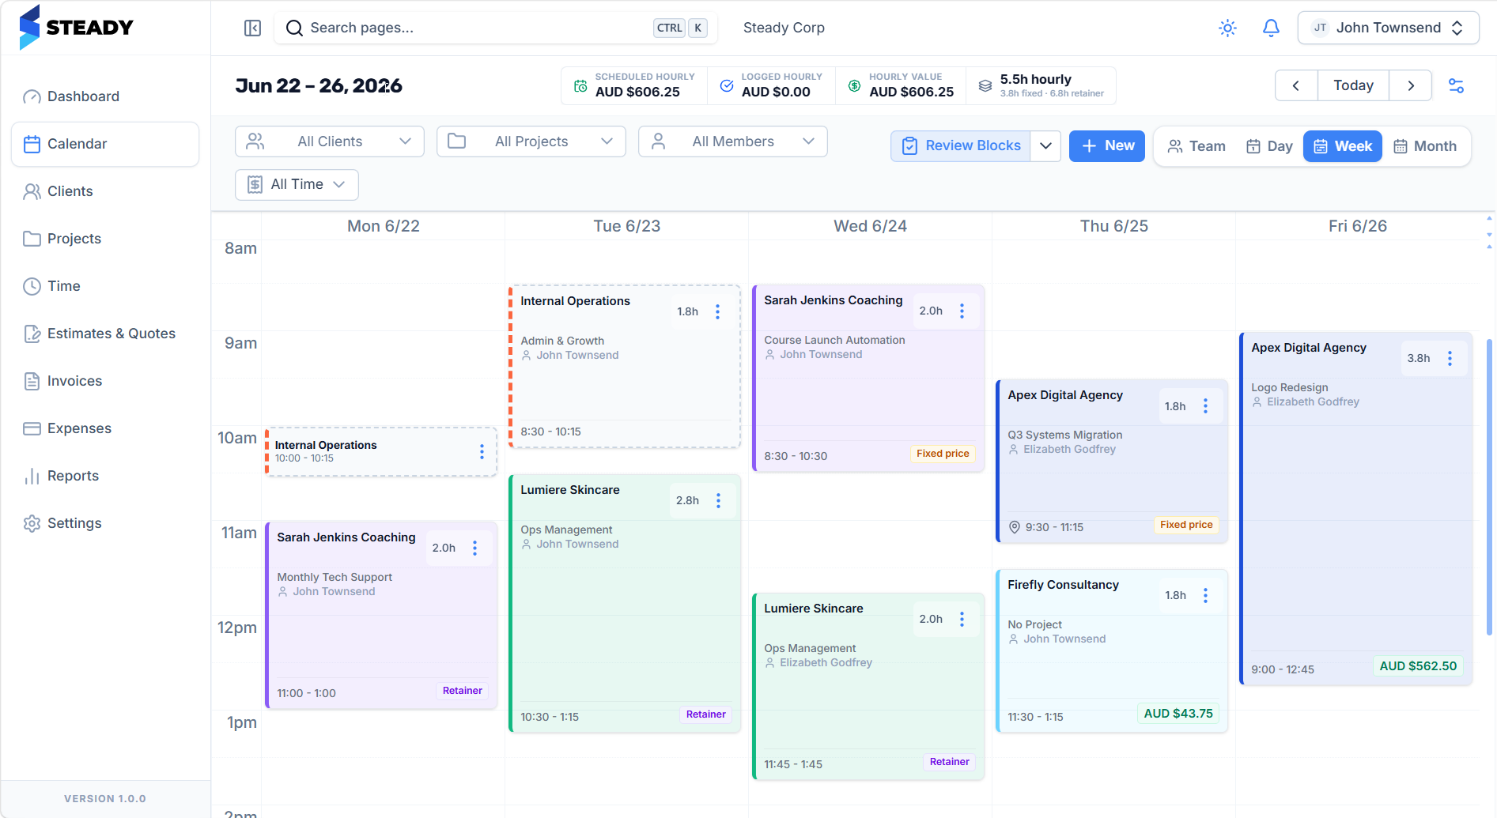Expand the All Time billing filter
The width and height of the screenshot is (1497, 818).
pos(297,184)
